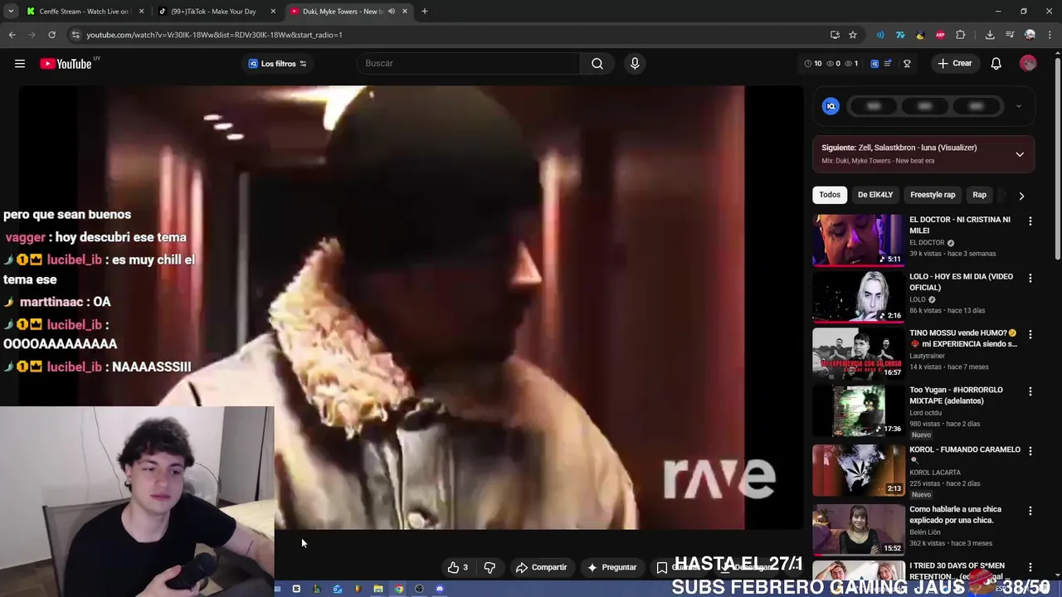Click the browser back arrow
The image size is (1062, 597).
[x=12, y=35]
